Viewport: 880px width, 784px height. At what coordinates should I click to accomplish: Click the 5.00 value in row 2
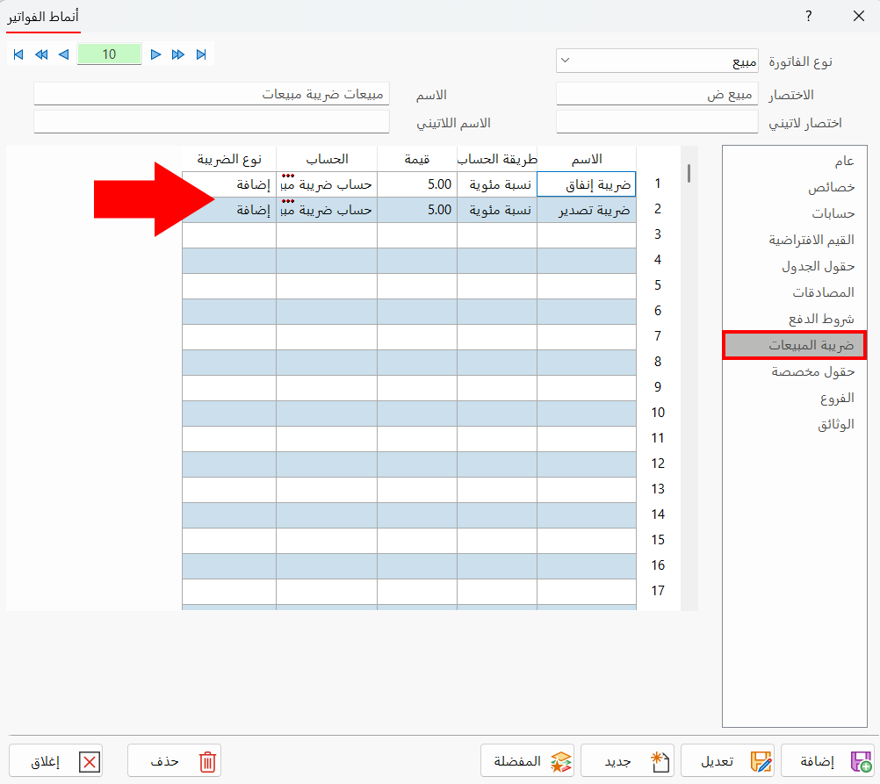click(417, 210)
